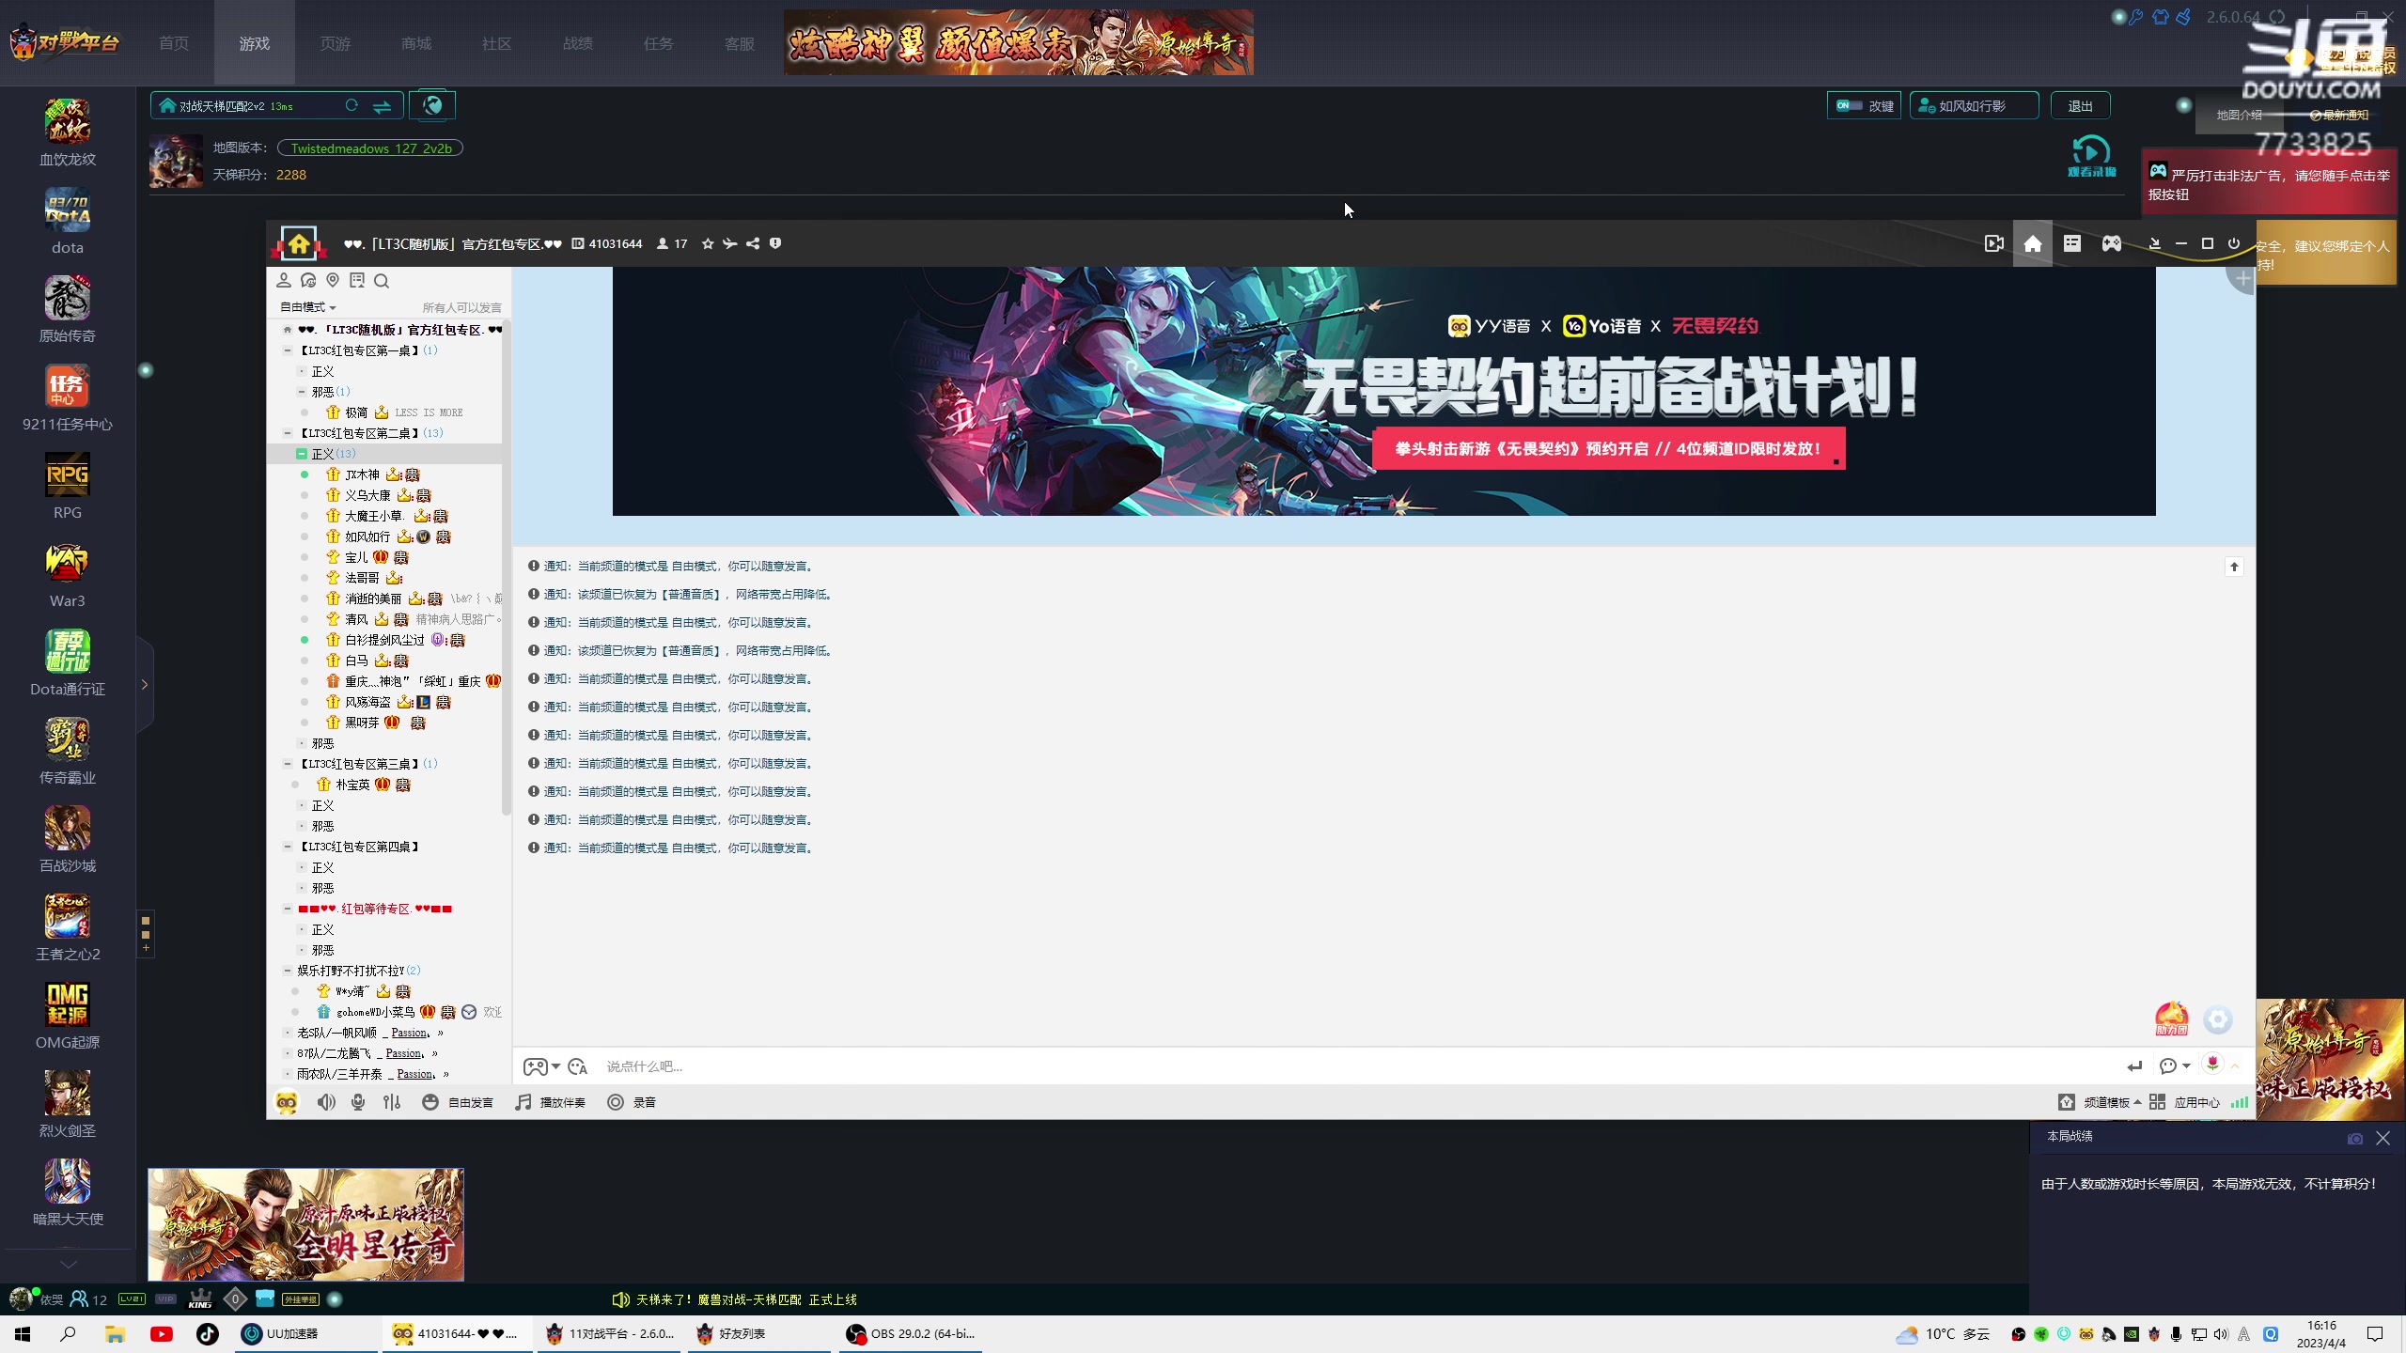Collapse the 【LT3C红包专区第四桌】 node
Image resolution: width=2406 pixels, height=1353 pixels.
(x=288, y=847)
